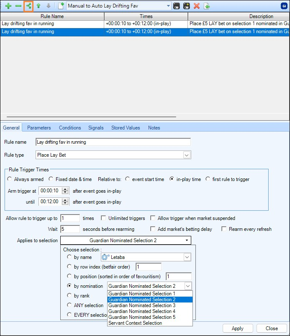Sort by the Rule Name column header
Viewport: 290px width, 336px height.
click(52, 16)
